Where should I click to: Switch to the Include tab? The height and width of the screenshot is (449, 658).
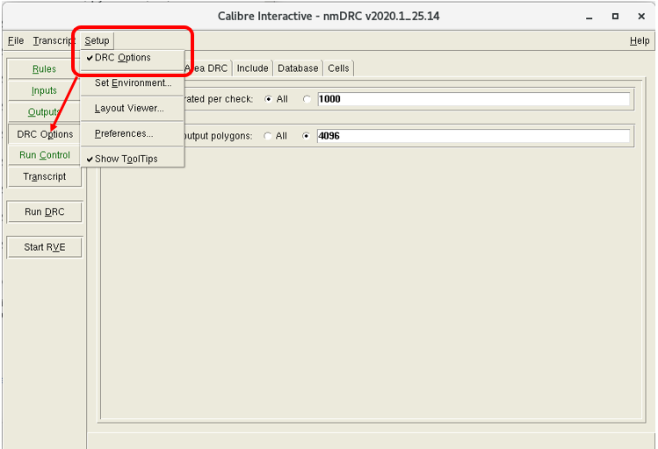[x=252, y=68]
